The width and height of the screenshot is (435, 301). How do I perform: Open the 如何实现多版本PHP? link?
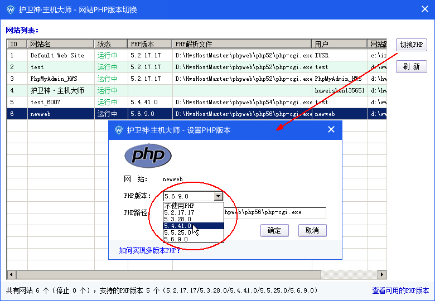click(149, 250)
